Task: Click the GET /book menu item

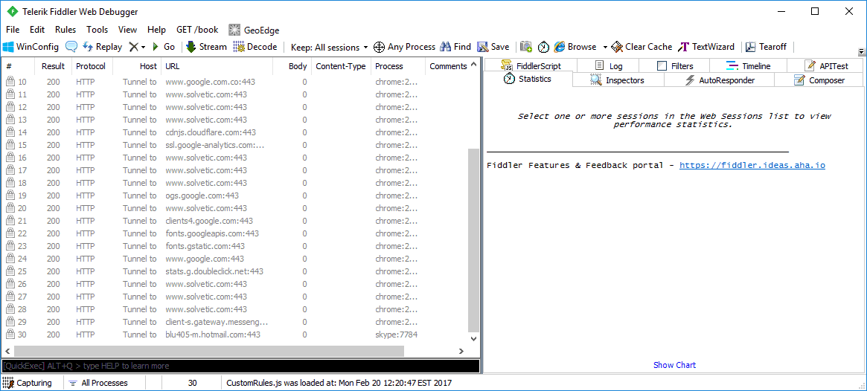Action: (197, 30)
